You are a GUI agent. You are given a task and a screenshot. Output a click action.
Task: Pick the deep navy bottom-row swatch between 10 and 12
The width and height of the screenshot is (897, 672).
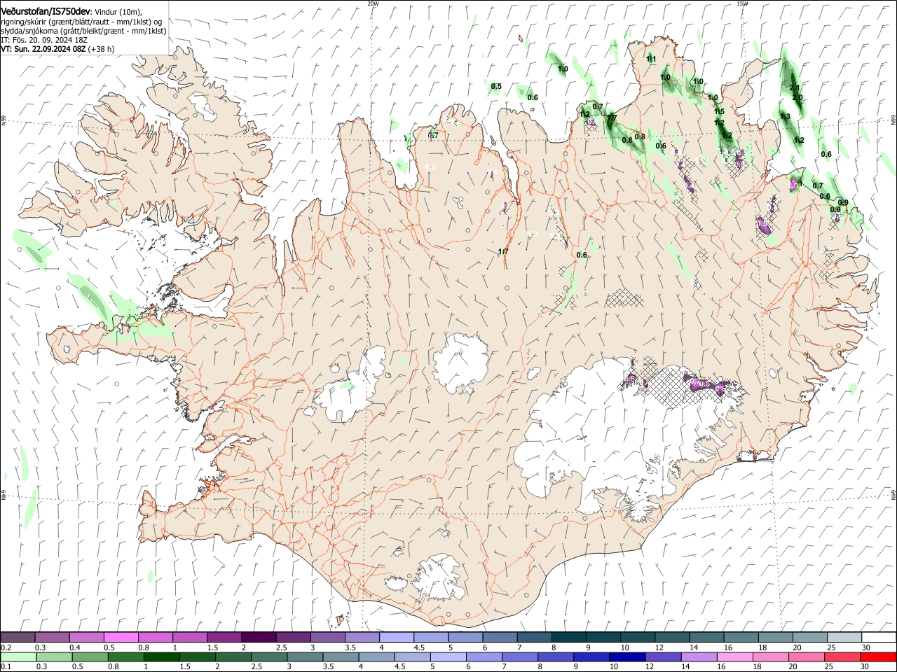pyautogui.click(x=628, y=657)
